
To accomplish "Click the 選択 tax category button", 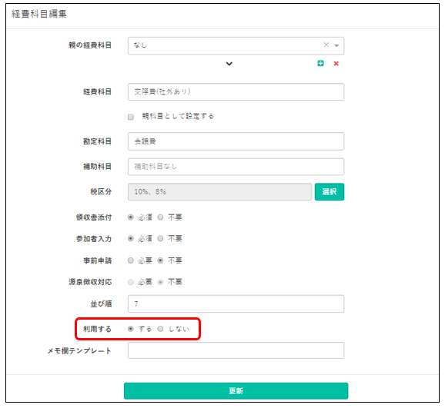I will (330, 192).
